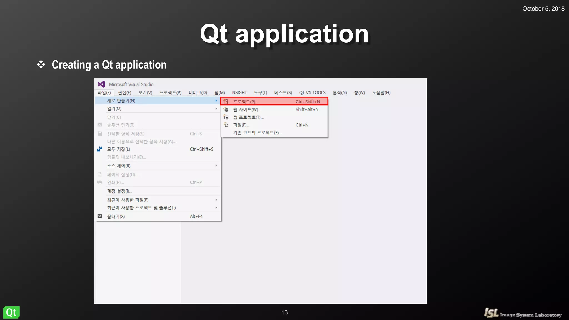Open the NSIGHT menu
Image resolution: width=569 pixels, height=320 pixels.
[x=239, y=92]
